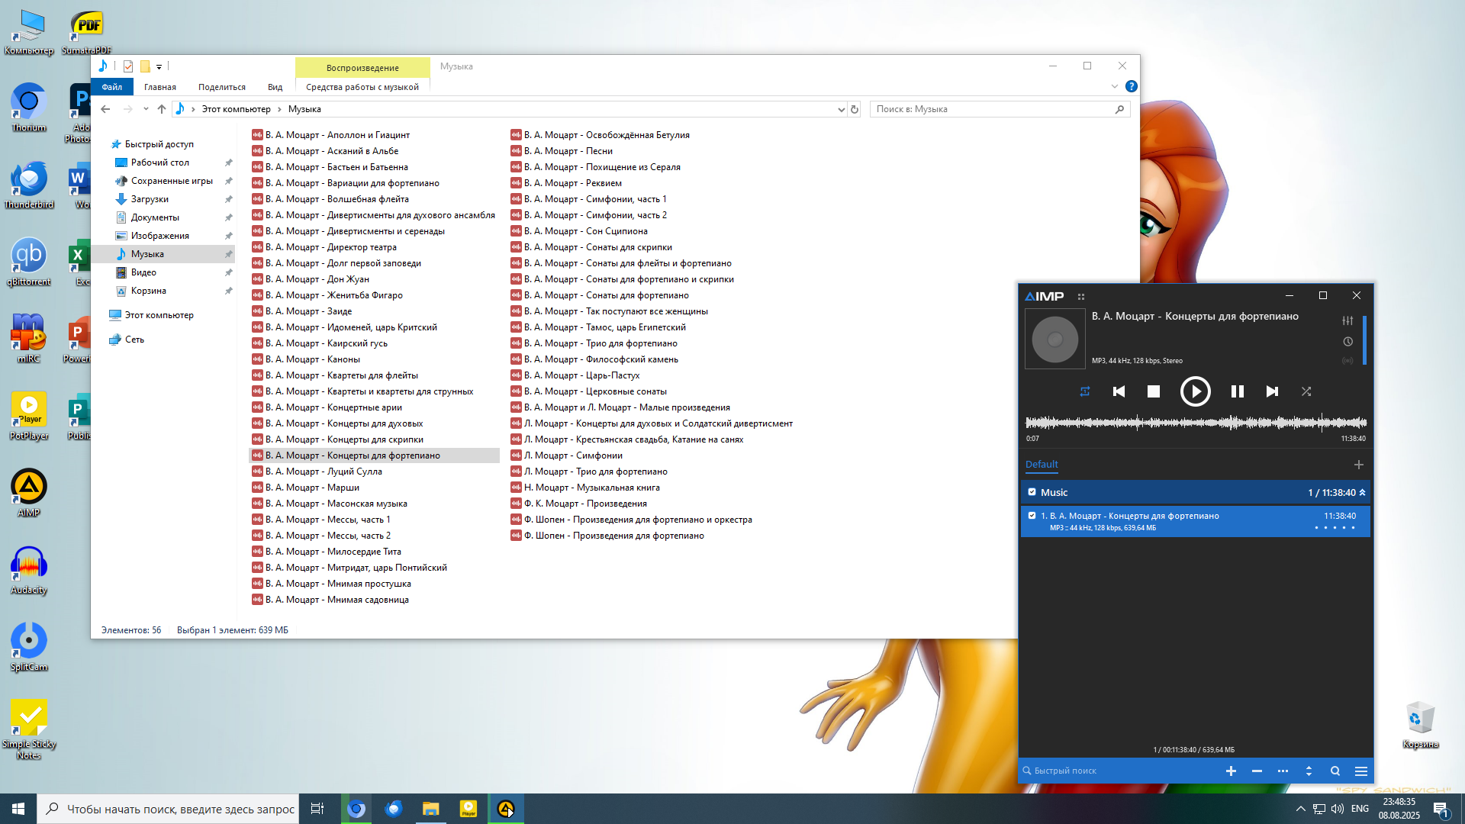Screen dimensions: 1465x824
Task: Open the AIMP playlist hamburger menu
Action: pyautogui.click(x=1360, y=771)
